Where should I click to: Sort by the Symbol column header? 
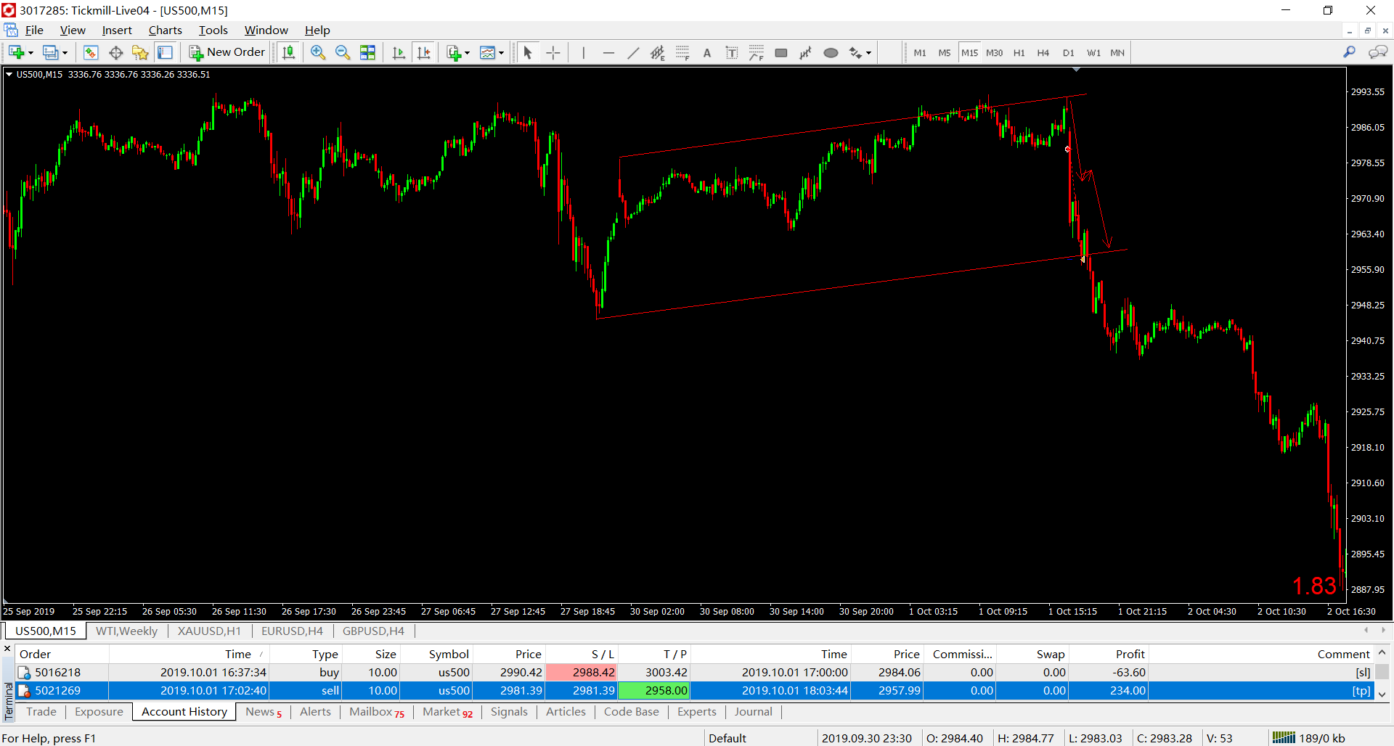436,654
